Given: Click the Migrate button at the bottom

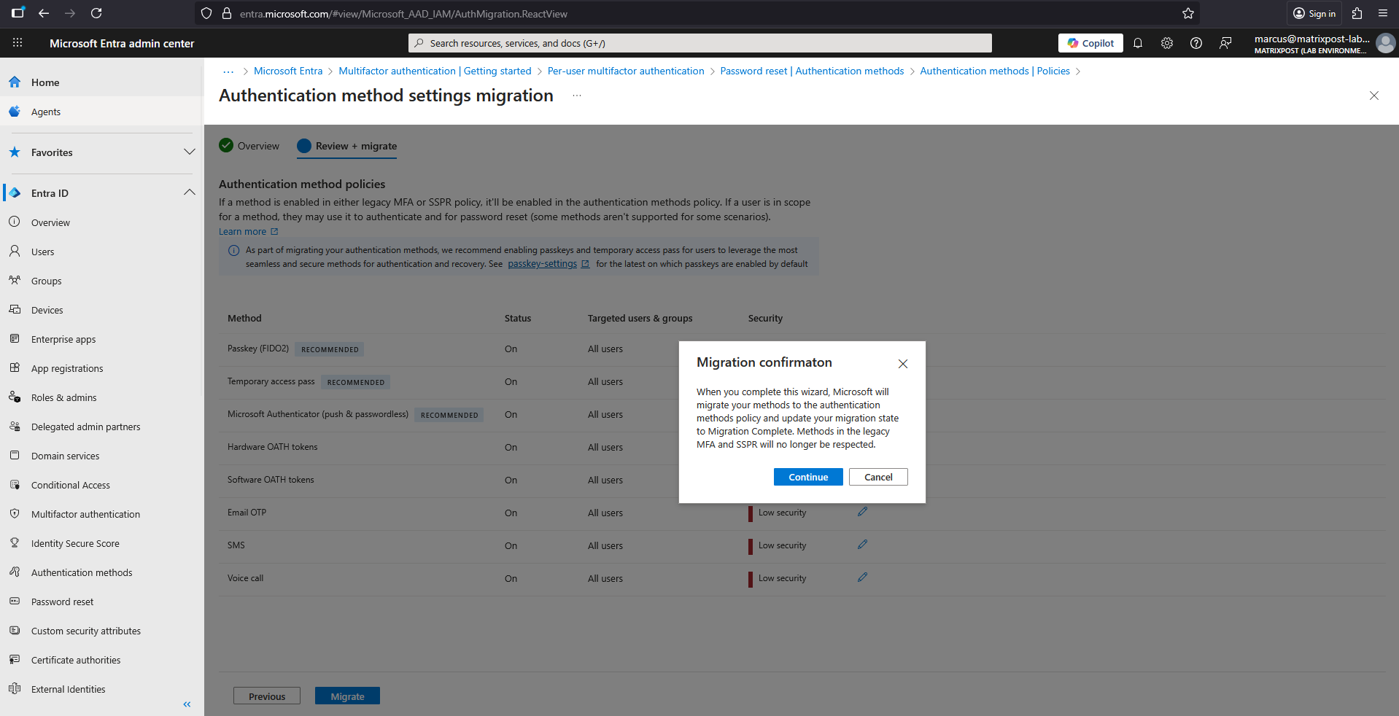Looking at the screenshot, I should tap(347, 696).
